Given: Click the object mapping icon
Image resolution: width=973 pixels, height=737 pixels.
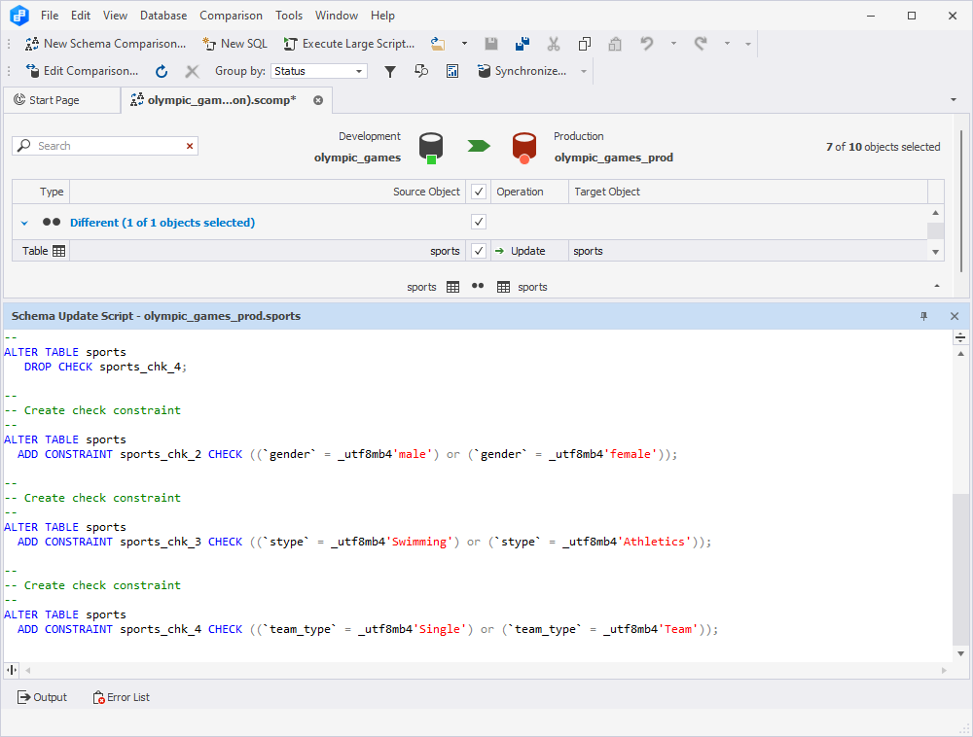Looking at the screenshot, I should tap(421, 71).
